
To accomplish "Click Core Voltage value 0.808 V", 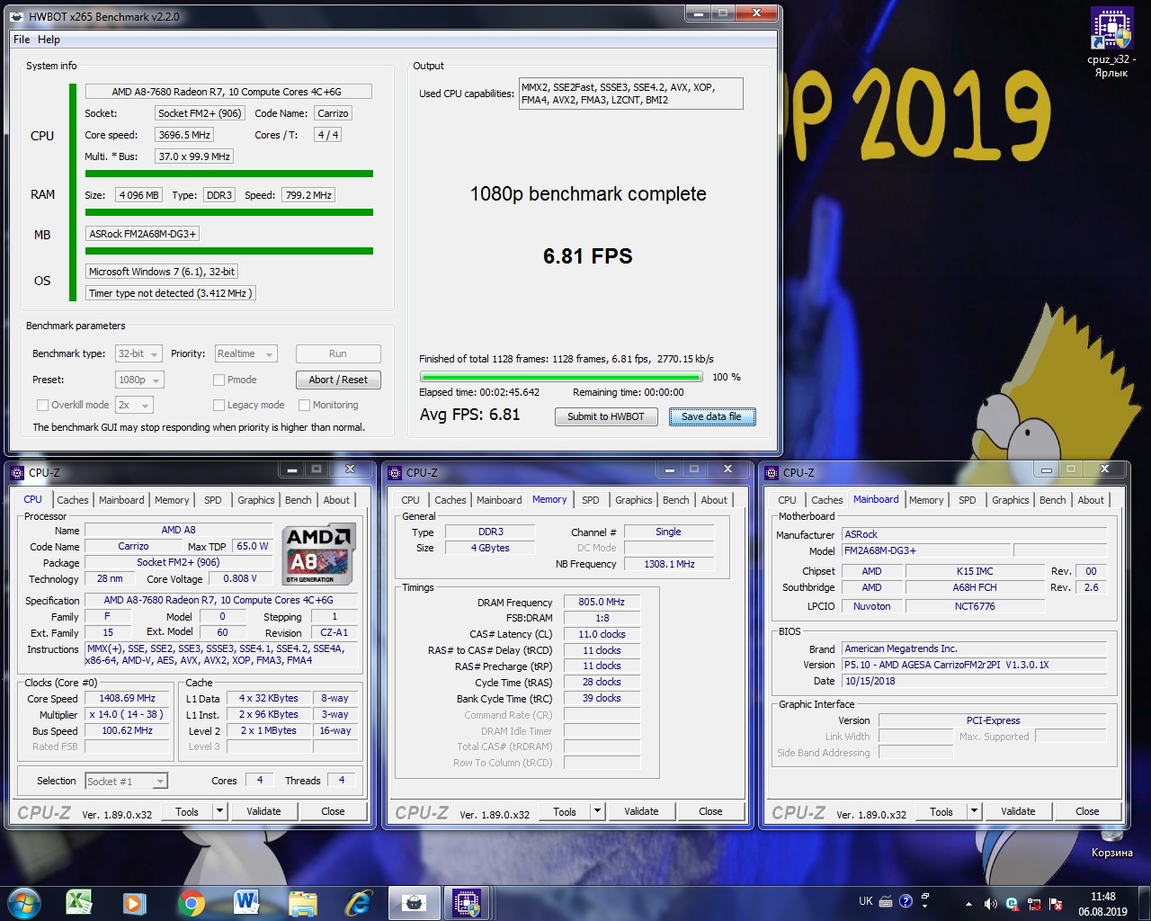I will [x=241, y=579].
